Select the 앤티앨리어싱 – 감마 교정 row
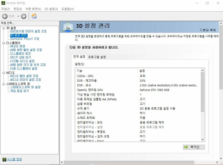Viewport: 223px width, 165px height. [x=138, y=136]
